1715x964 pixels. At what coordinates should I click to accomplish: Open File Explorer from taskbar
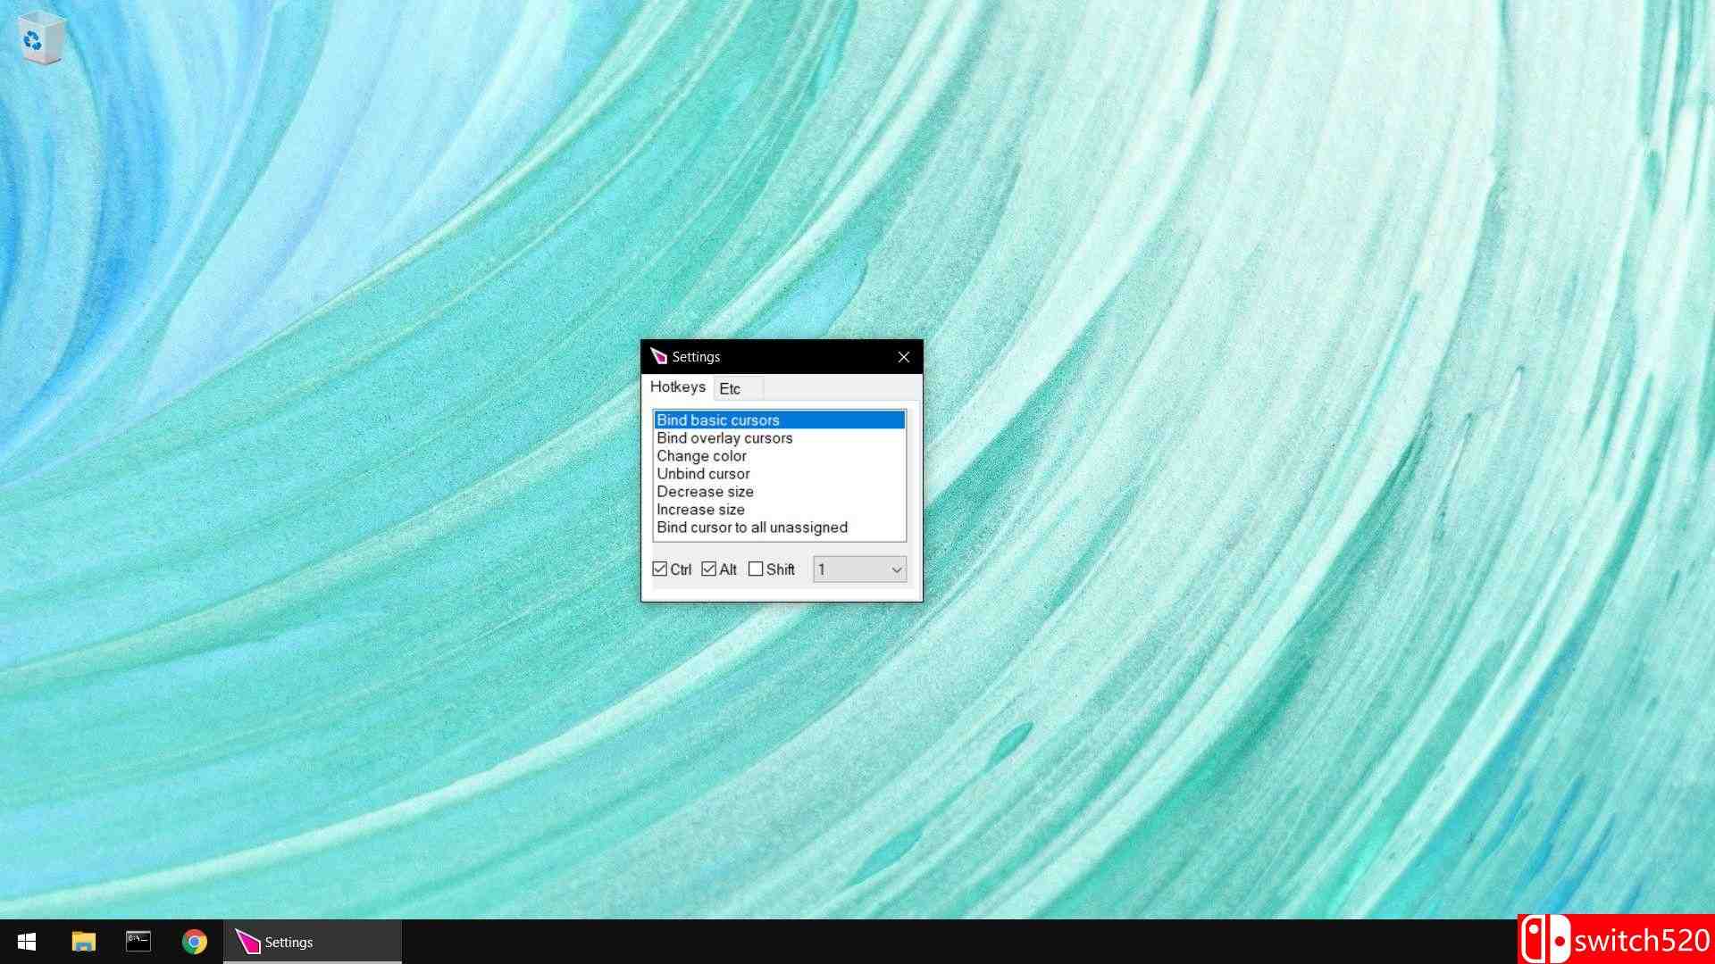point(83,942)
